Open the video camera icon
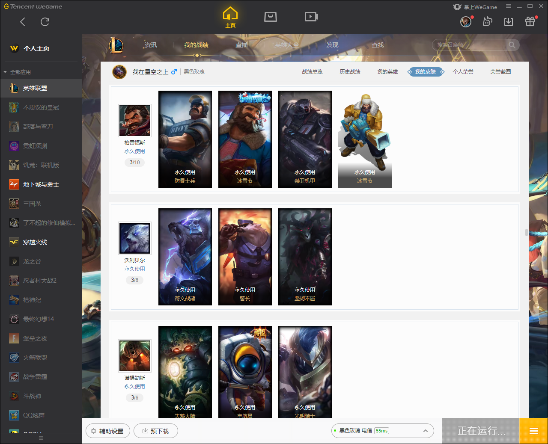The width and height of the screenshot is (548, 444). click(311, 17)
